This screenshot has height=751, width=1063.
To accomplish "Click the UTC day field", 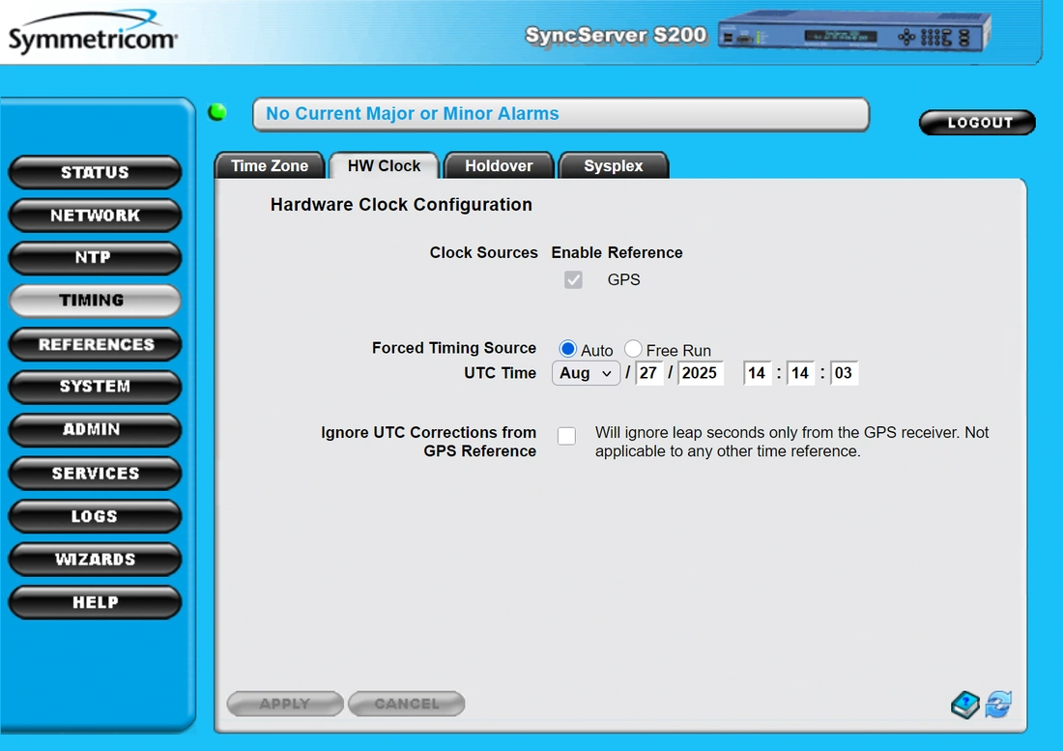I will point(648,373).
